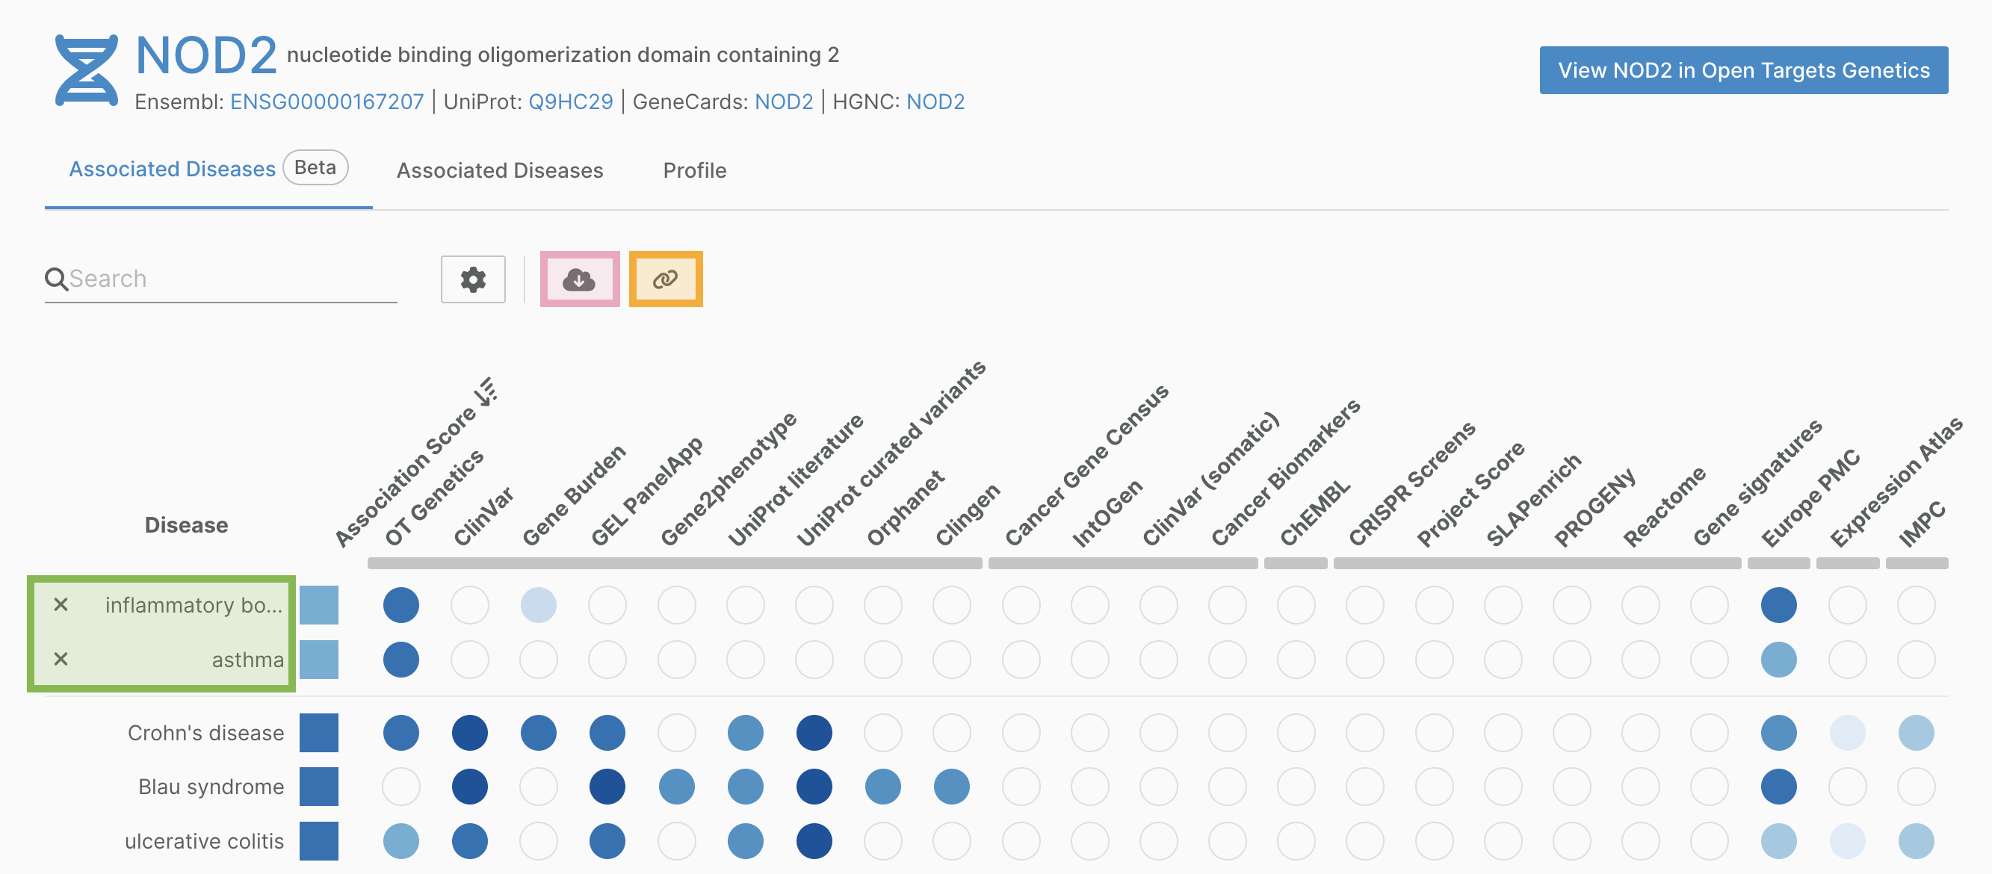Open the non-beta Associated Diseases tab

tap(500, 170)
